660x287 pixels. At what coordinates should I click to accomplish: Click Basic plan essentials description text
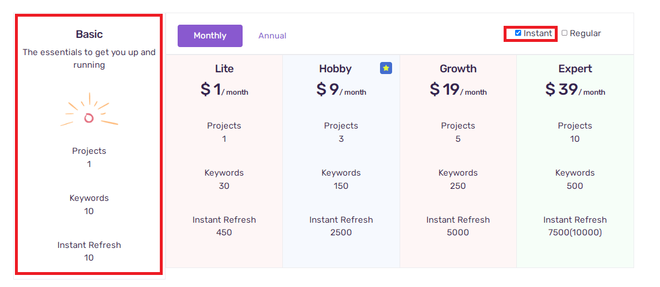pyautogui.click(x=89, y=59)
